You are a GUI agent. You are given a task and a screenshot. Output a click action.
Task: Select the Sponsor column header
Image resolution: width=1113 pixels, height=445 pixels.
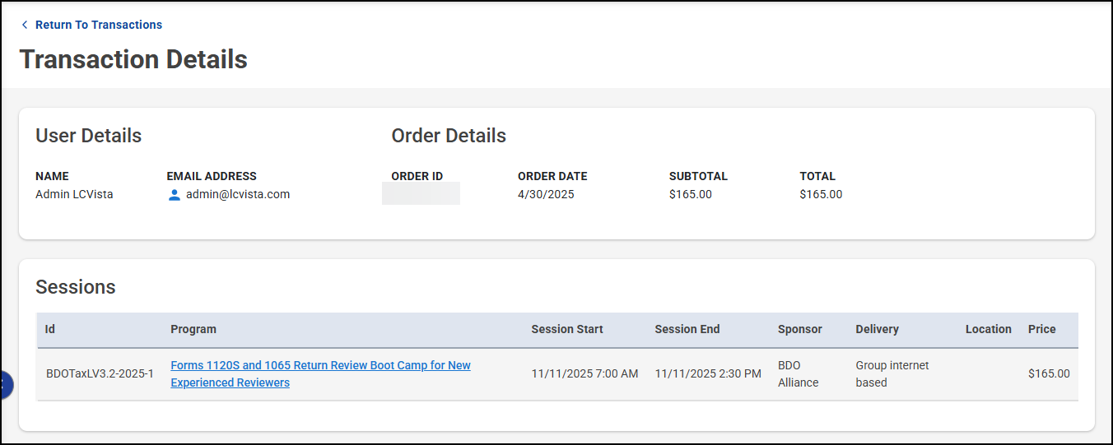tap(800, 329)
